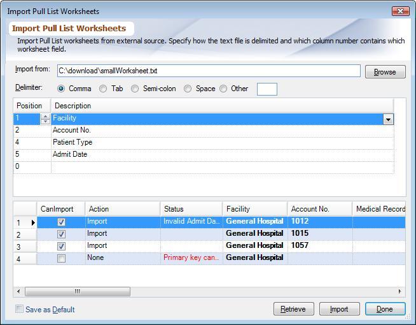
Task: Select the Account No. description row
Action: [223, 130]
